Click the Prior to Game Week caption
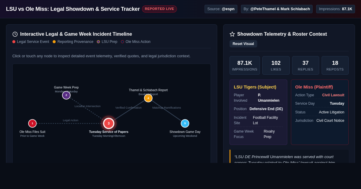The width and height of the screenshot is (361, 189). (x=32, y=136)
